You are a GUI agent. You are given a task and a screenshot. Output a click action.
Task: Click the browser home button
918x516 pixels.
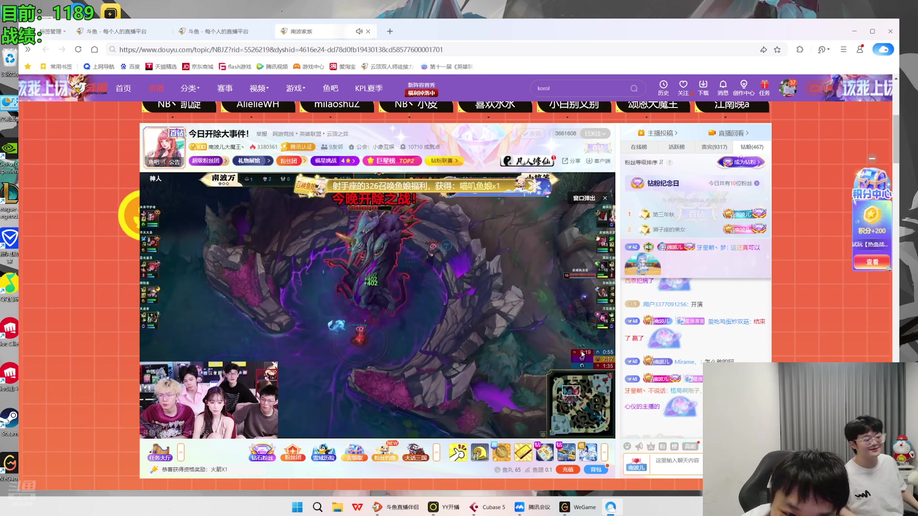pos(95,49)
